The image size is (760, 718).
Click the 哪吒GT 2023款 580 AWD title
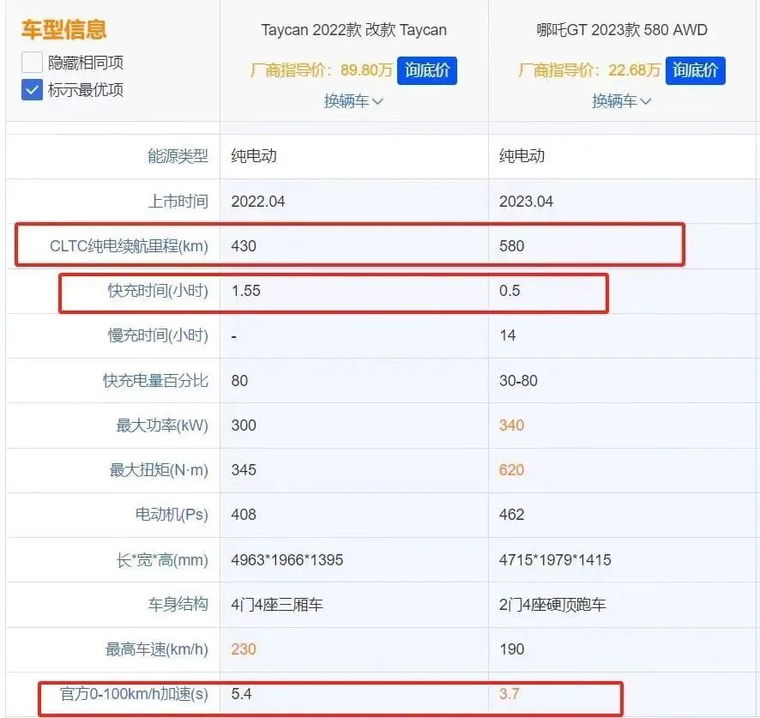pyautogui.click(x=622, y=30)
